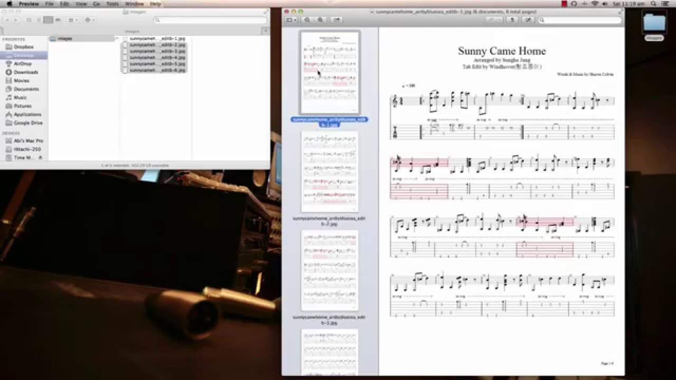Viewport: 676px width, 380px height.
Task: Open the Preview sidebar view dropdown
Action: click(291, 20)
